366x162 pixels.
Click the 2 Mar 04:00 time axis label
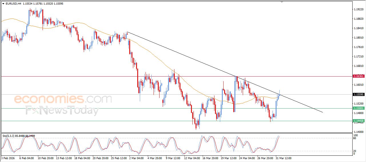point(136,158)
